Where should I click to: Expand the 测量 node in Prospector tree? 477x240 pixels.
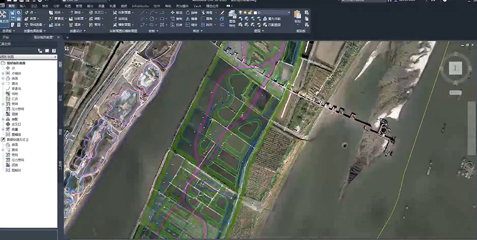[x=3, y=129]
